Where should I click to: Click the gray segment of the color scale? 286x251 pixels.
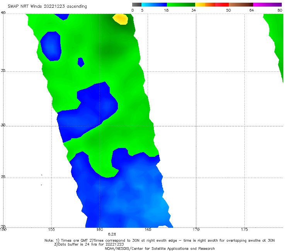click(136, 5)
